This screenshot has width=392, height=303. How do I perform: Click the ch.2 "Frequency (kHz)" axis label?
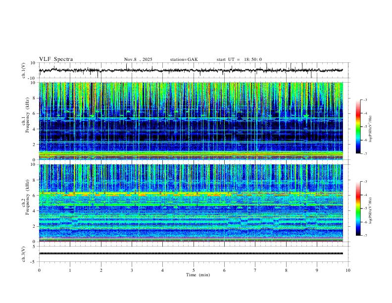click(28, 197)
